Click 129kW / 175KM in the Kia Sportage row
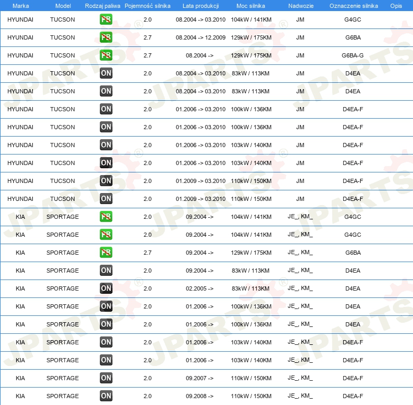This screenshot has height=405, width=413. click(251, 253)
